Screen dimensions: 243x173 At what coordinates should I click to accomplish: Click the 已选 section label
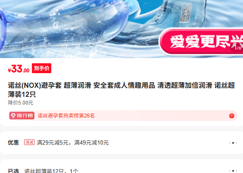13,171
